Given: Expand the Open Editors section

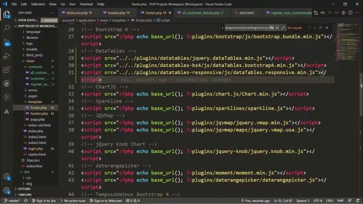Looking at the screenshot, I should [36, 20].
